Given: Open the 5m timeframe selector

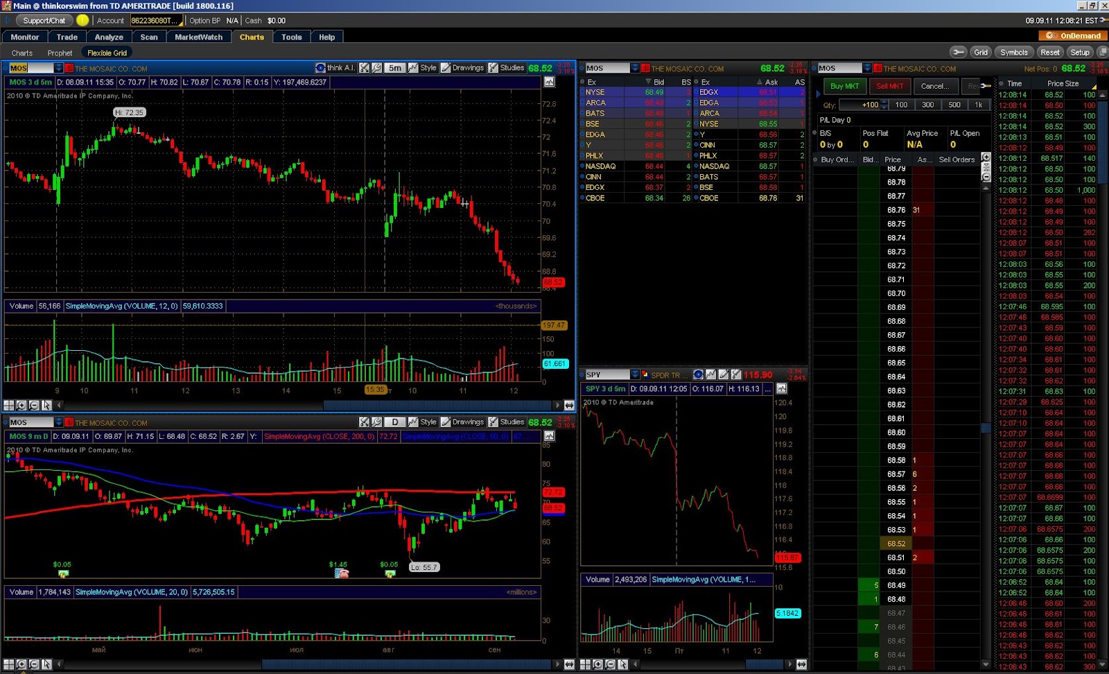Looking at the screenshot, I should (395, 68).
